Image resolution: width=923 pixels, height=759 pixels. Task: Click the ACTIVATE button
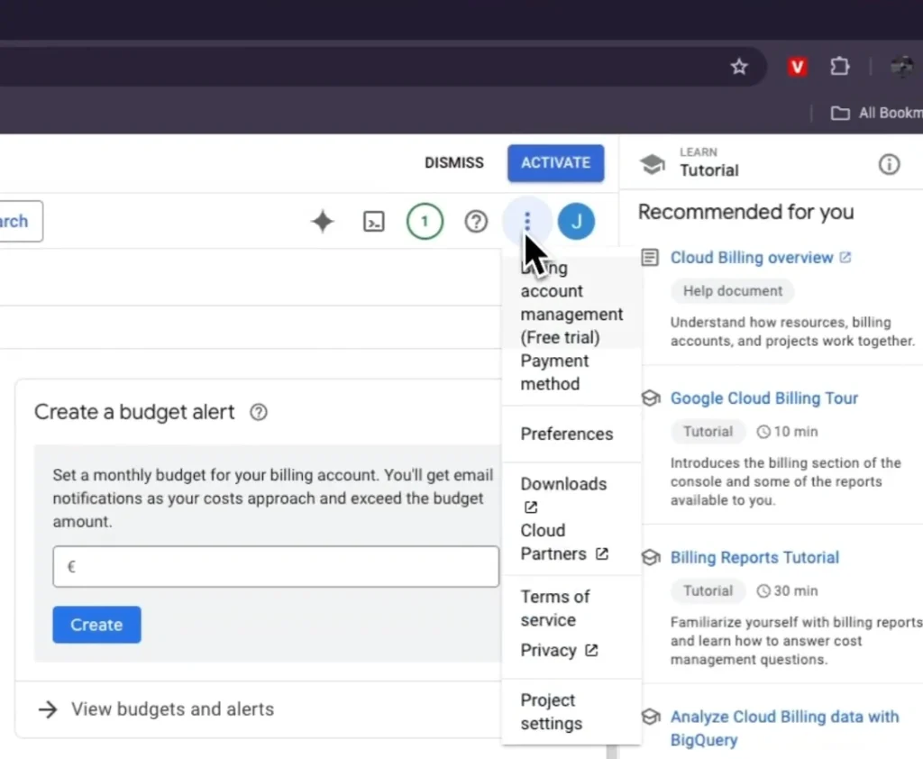[x=555, y=163]
